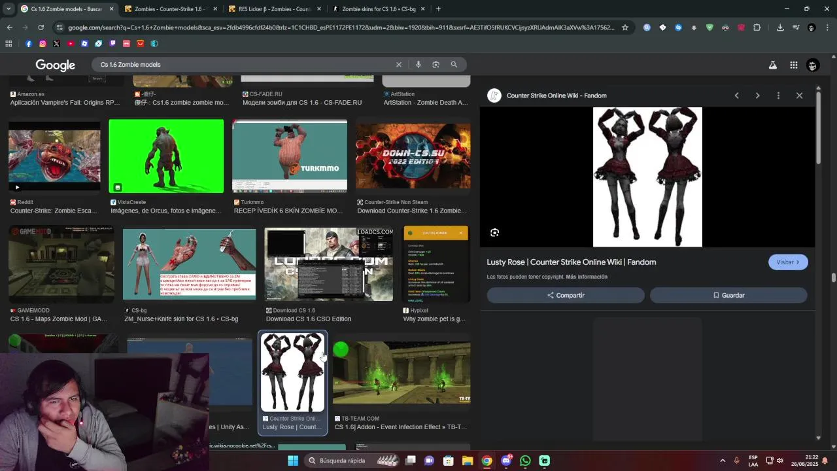This screenshot has height=471, width=837.
Task: Open the YouTube bookmark
Action: click(x=71, y=44)
